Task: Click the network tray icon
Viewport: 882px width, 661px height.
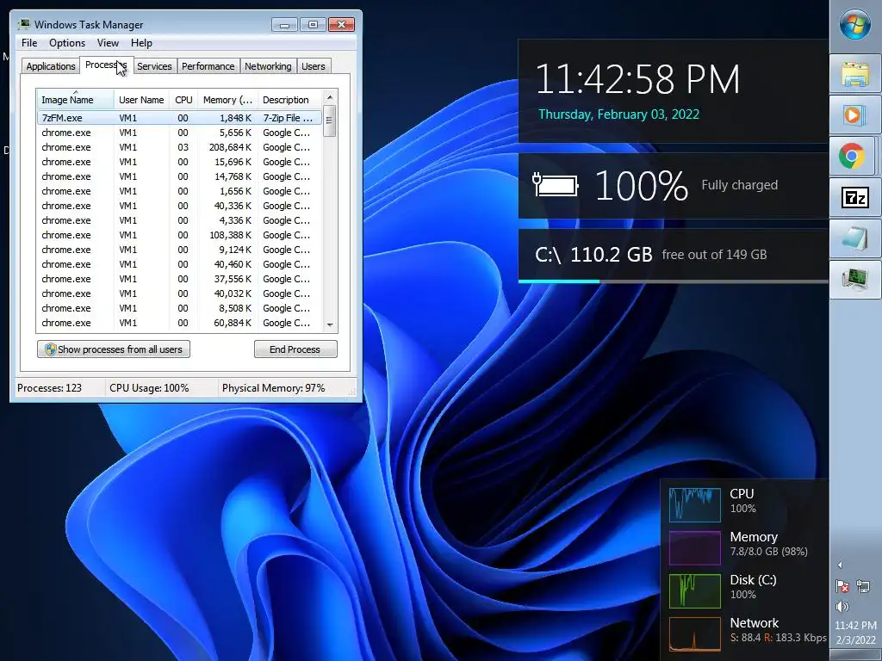Action: (863, 586)
